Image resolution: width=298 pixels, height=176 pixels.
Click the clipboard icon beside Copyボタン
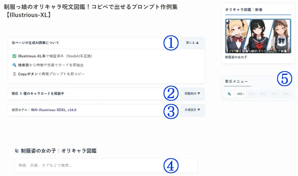pos(15,74)
